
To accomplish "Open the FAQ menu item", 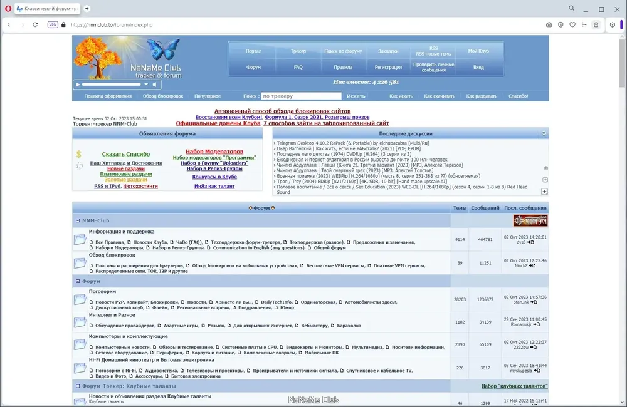I will point(298,67).
